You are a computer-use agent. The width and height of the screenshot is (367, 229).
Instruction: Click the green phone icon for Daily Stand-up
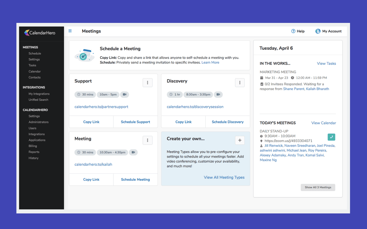click(x=331, y=137)
